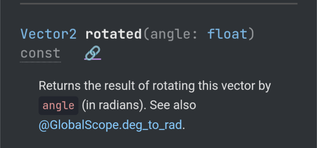Click the word "rotating" in the description
The height and width of the screenshot is (148, 317).
tap(173, 86)
